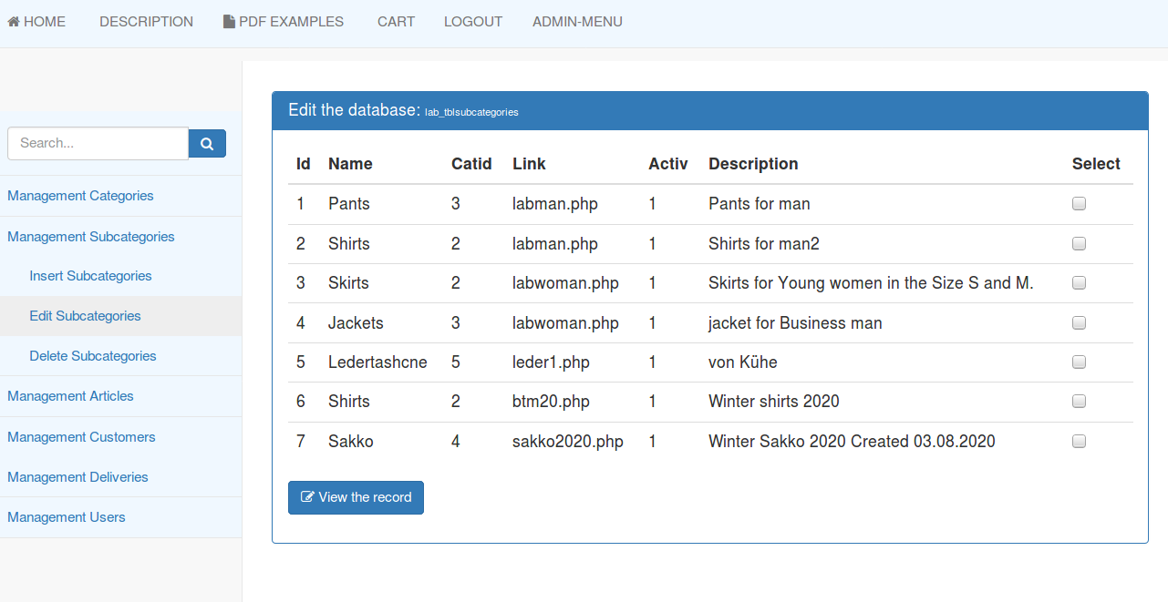Open Insert Subcategories

point(90,276)
